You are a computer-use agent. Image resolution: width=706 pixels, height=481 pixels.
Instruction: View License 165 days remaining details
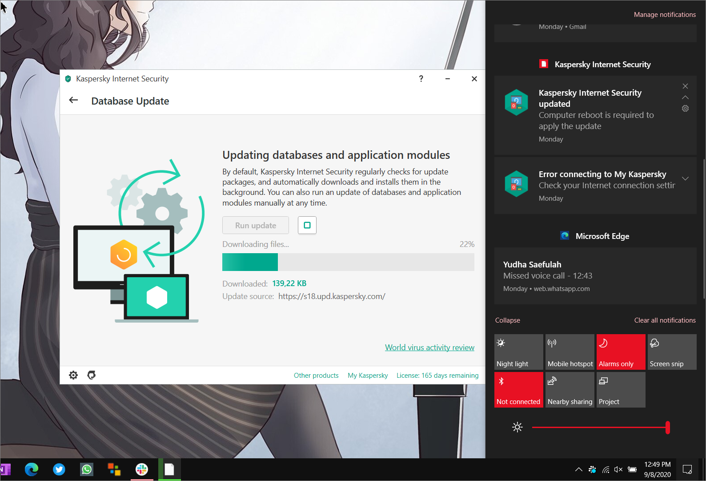coord(437,376)
